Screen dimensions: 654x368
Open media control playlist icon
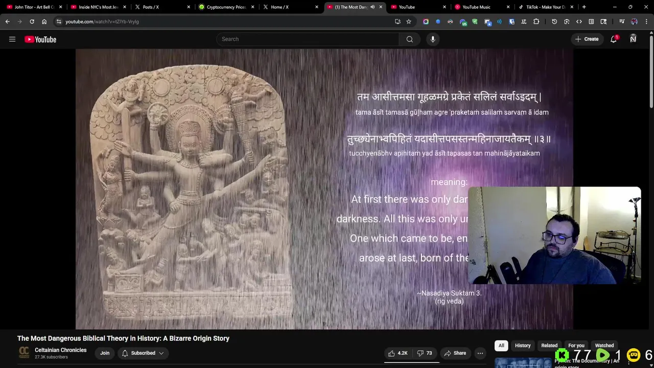pyautogui.click(x=622, y=21)
